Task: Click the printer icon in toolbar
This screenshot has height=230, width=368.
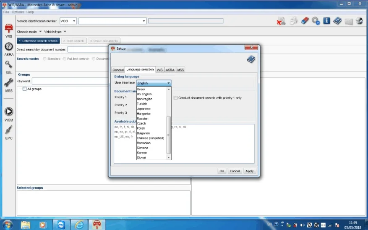Action: pos(293,21)
